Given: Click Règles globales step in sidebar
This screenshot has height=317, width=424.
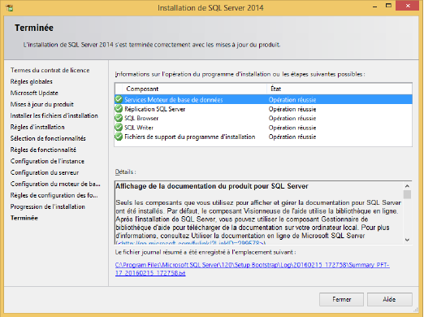Looking at the screenshot, I should [x=32, y=81].
